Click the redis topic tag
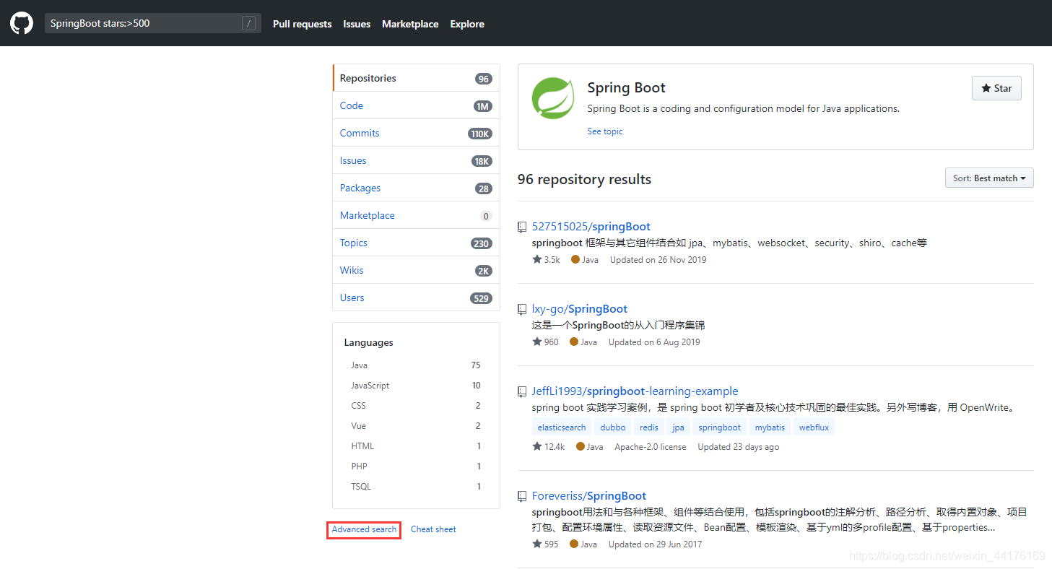The height and width of the screenshot is (569, 1052). [649, 427]
